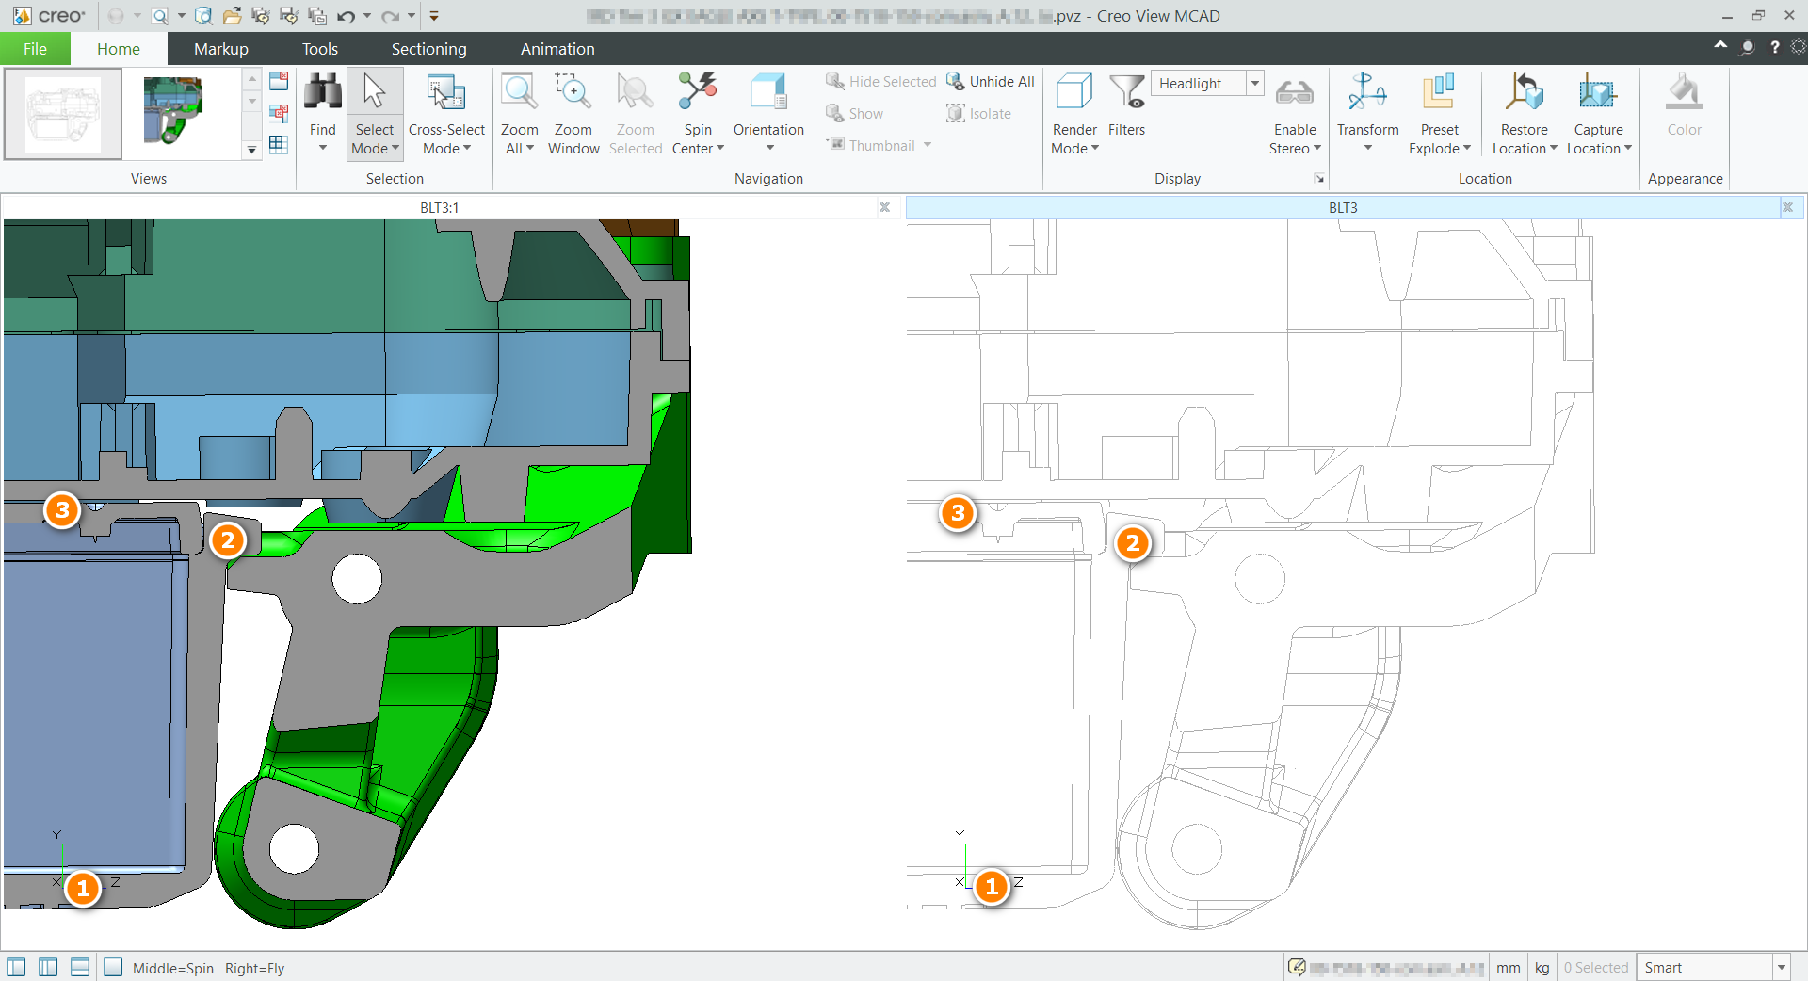Viewport: 1808px width, 981px height.
Task: Switch to the Sectioning tab
Action: tap(428, 48)
